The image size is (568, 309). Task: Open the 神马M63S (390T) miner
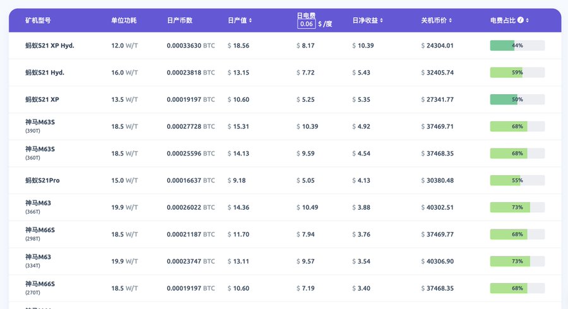click(x=40, y=126)
